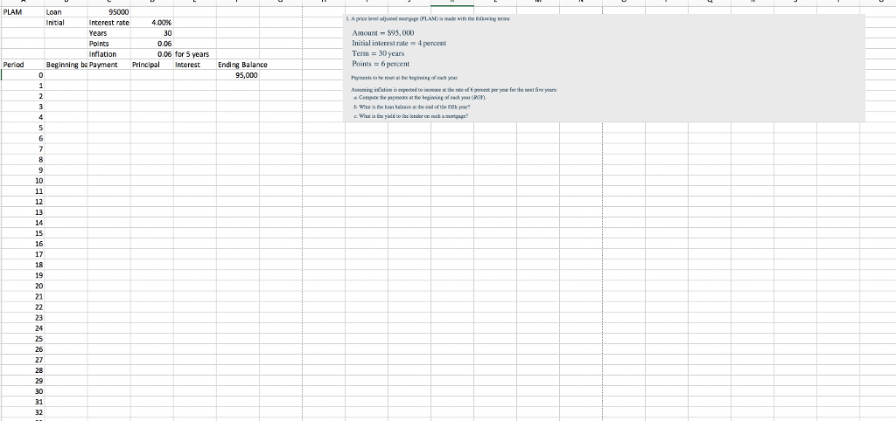Select the period 14 cell

(23, 223)
